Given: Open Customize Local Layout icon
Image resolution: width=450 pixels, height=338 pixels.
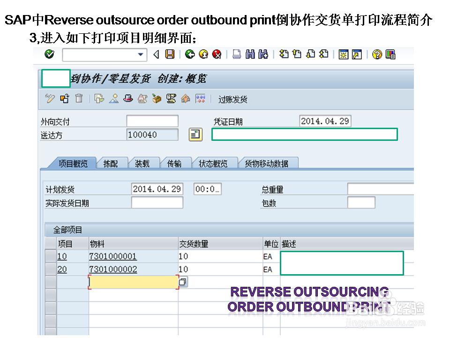Looking at the screenshot, I should coord(390,54).
